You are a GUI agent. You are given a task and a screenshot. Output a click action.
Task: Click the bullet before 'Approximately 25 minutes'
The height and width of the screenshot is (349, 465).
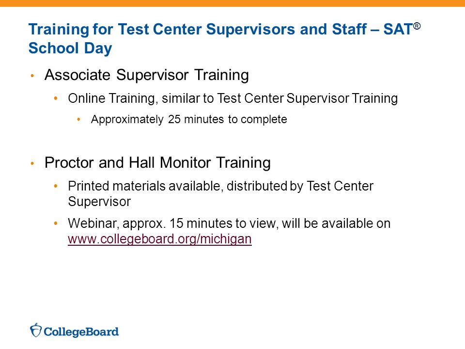(x=78, y=120)
